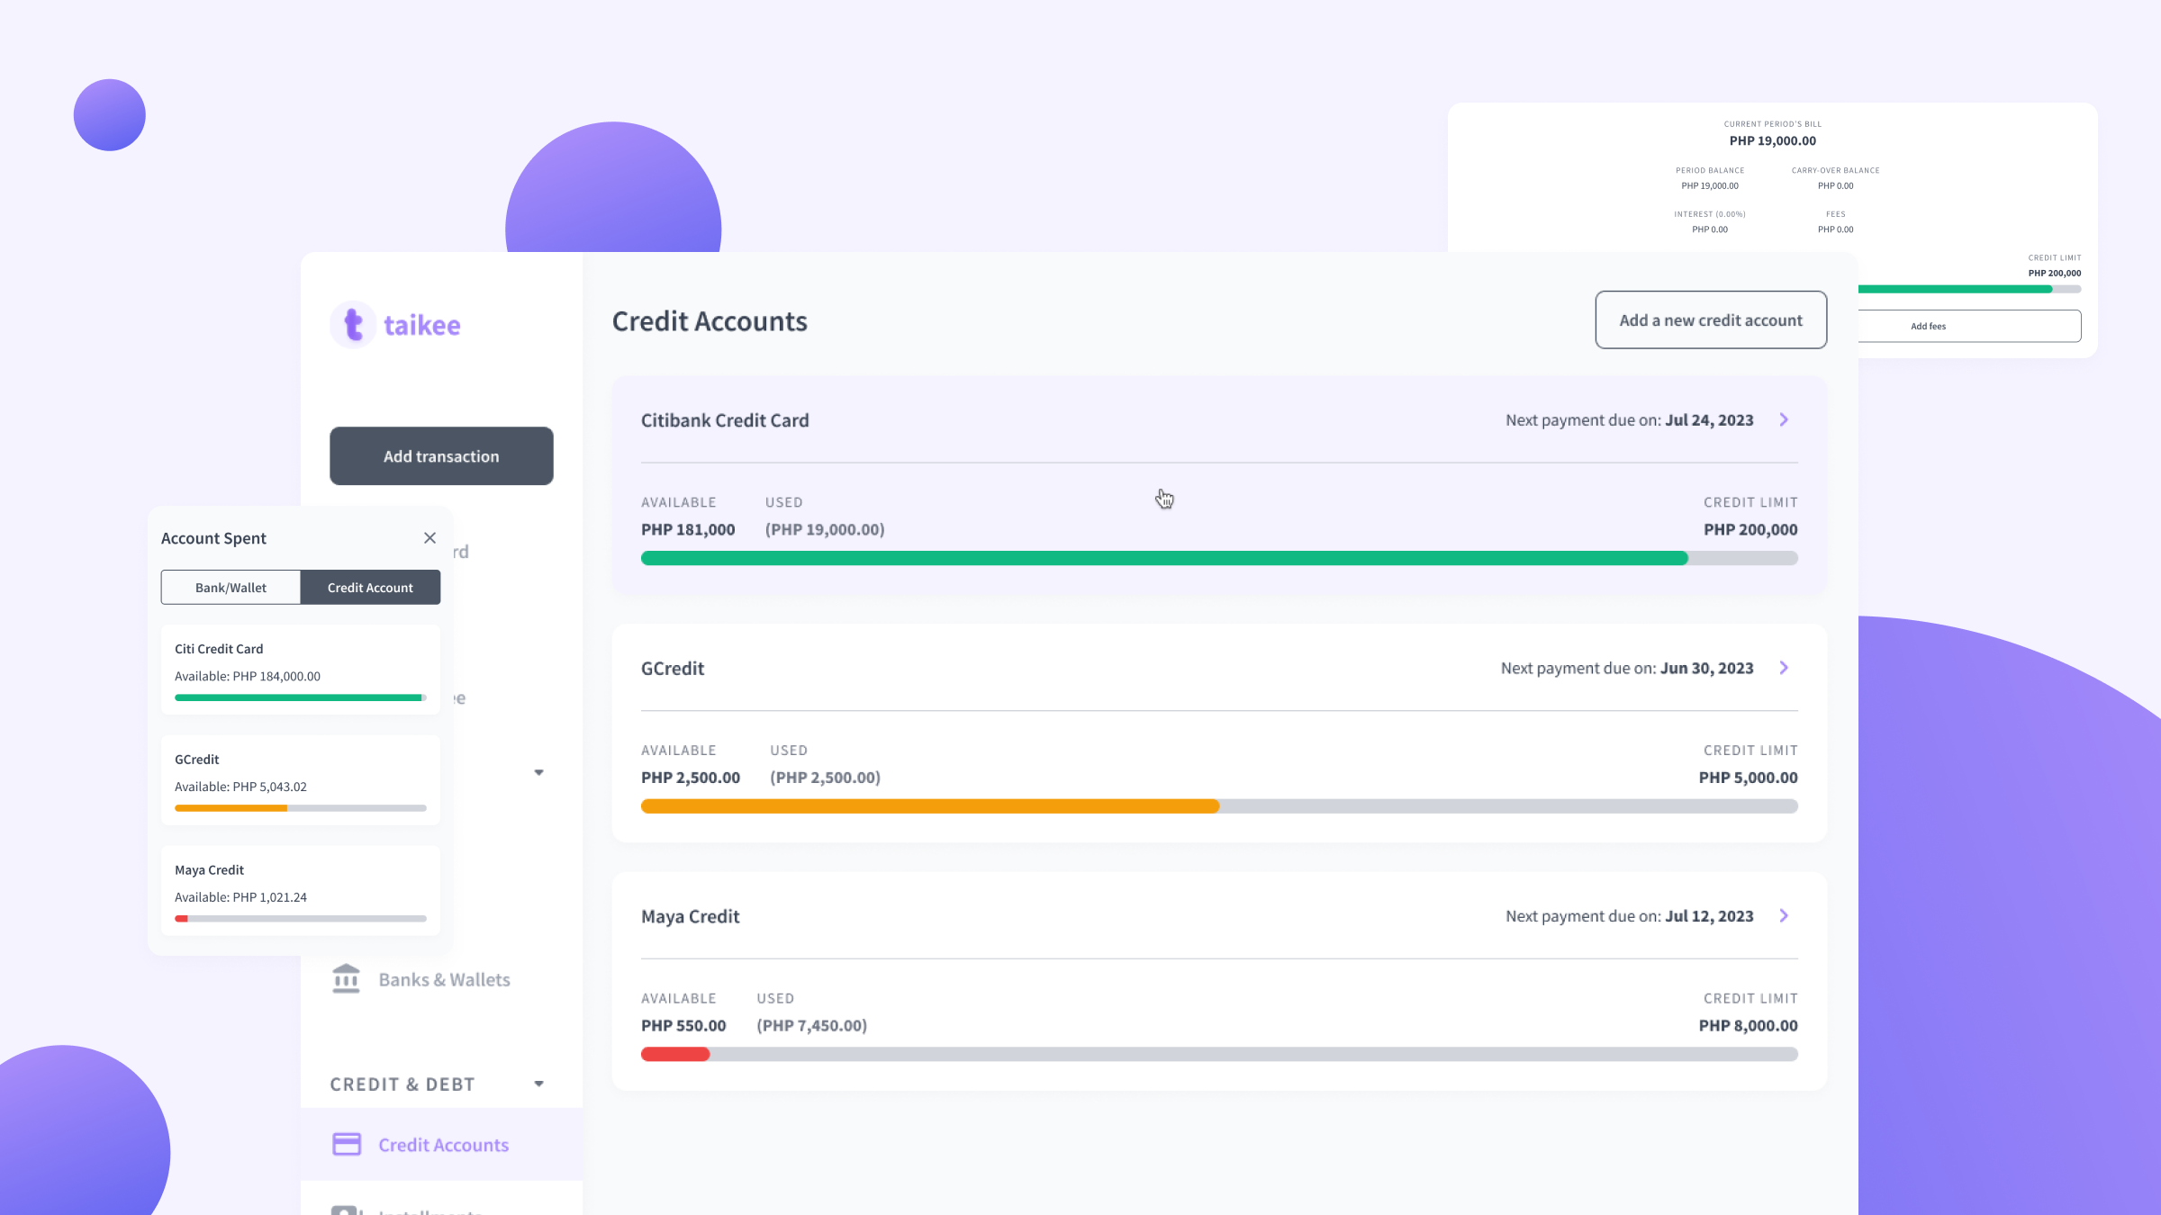The image size is (2161, 1215).
Task: Switch to Credit Account tab
Action: tap(370, 587)
